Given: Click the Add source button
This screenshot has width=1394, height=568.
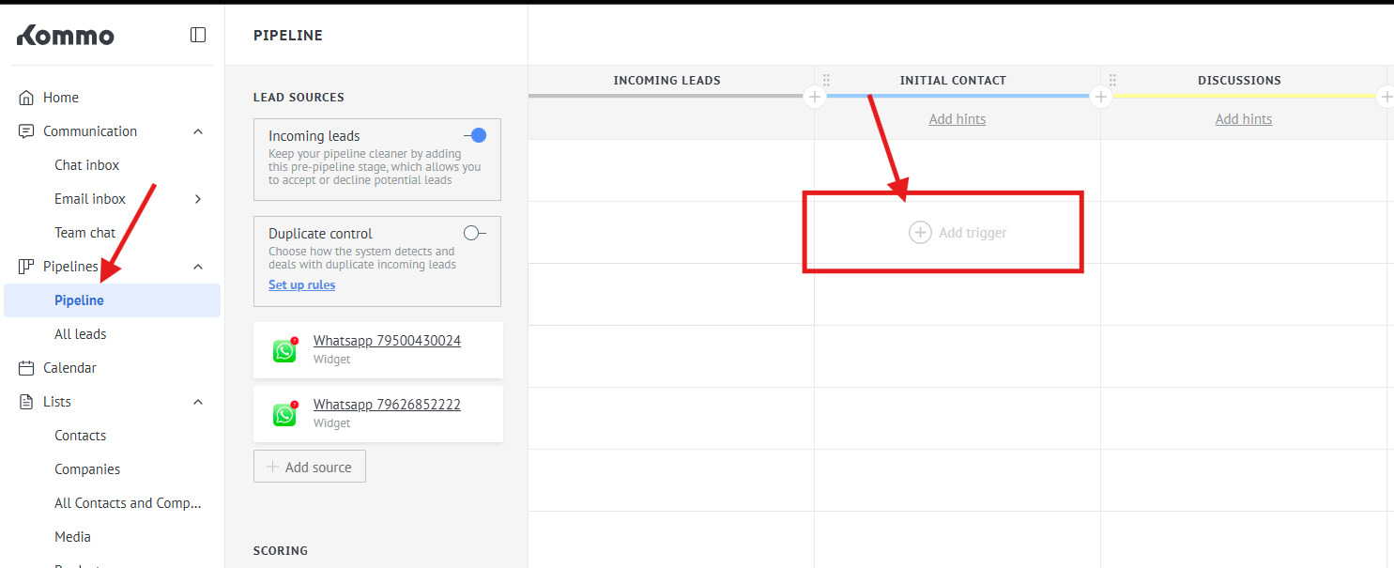Looking at the screenshot, I should tap(310, 467).
